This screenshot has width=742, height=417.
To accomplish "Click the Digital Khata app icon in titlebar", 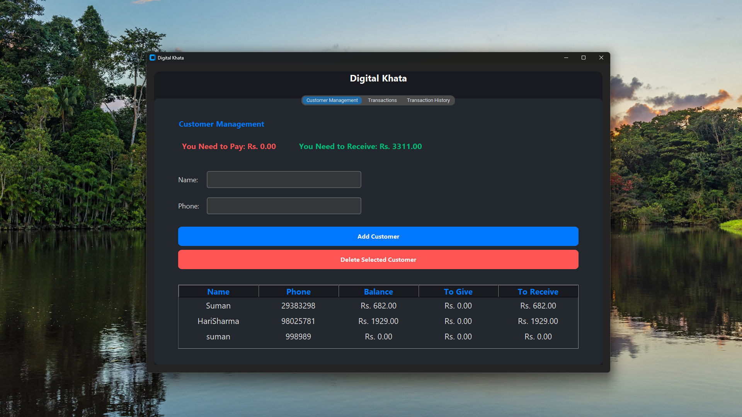I will (152, 58).
